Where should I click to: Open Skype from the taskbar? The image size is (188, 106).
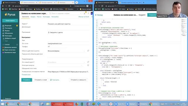[x=102, y=104]
